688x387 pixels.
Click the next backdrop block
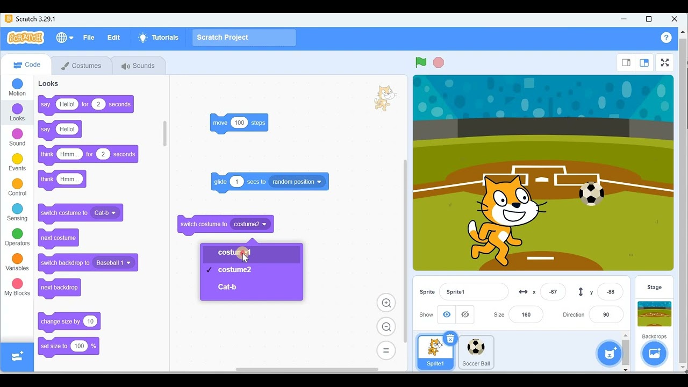pyautogui.click(x=59, y=288)
